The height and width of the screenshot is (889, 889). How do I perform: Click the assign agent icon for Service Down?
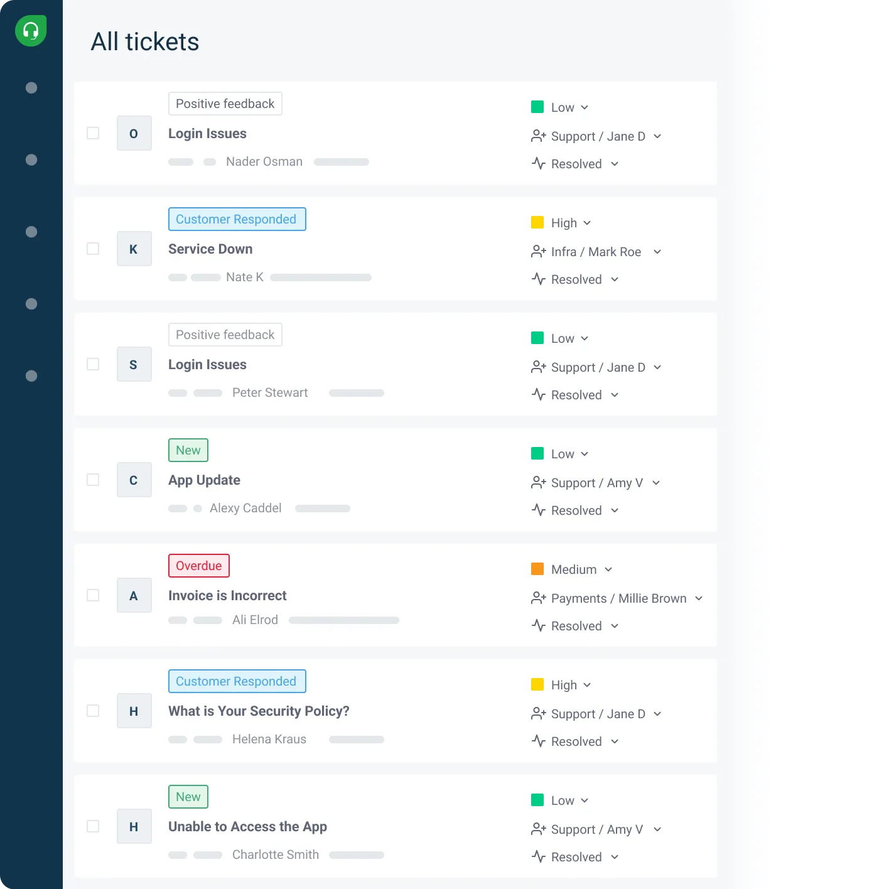point(538,252)
